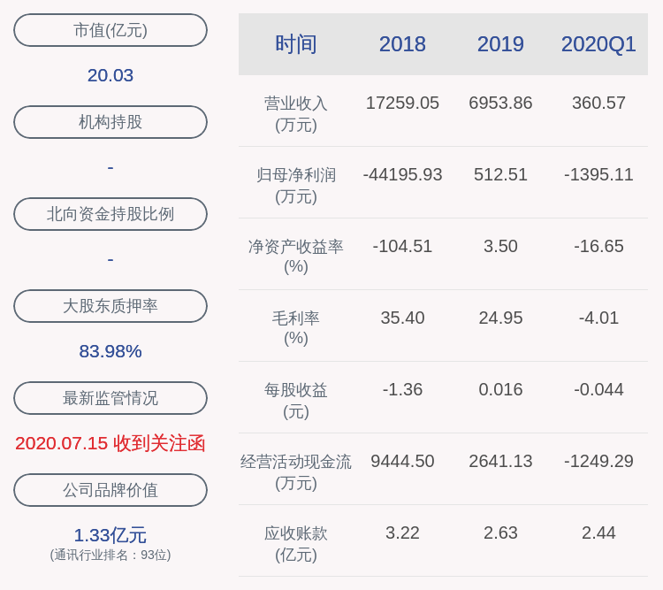The width and height of the screenshot is (663, 590).
Task: Select receivables value 2.63
Action: pyautogui.click(x=500, y=533)
